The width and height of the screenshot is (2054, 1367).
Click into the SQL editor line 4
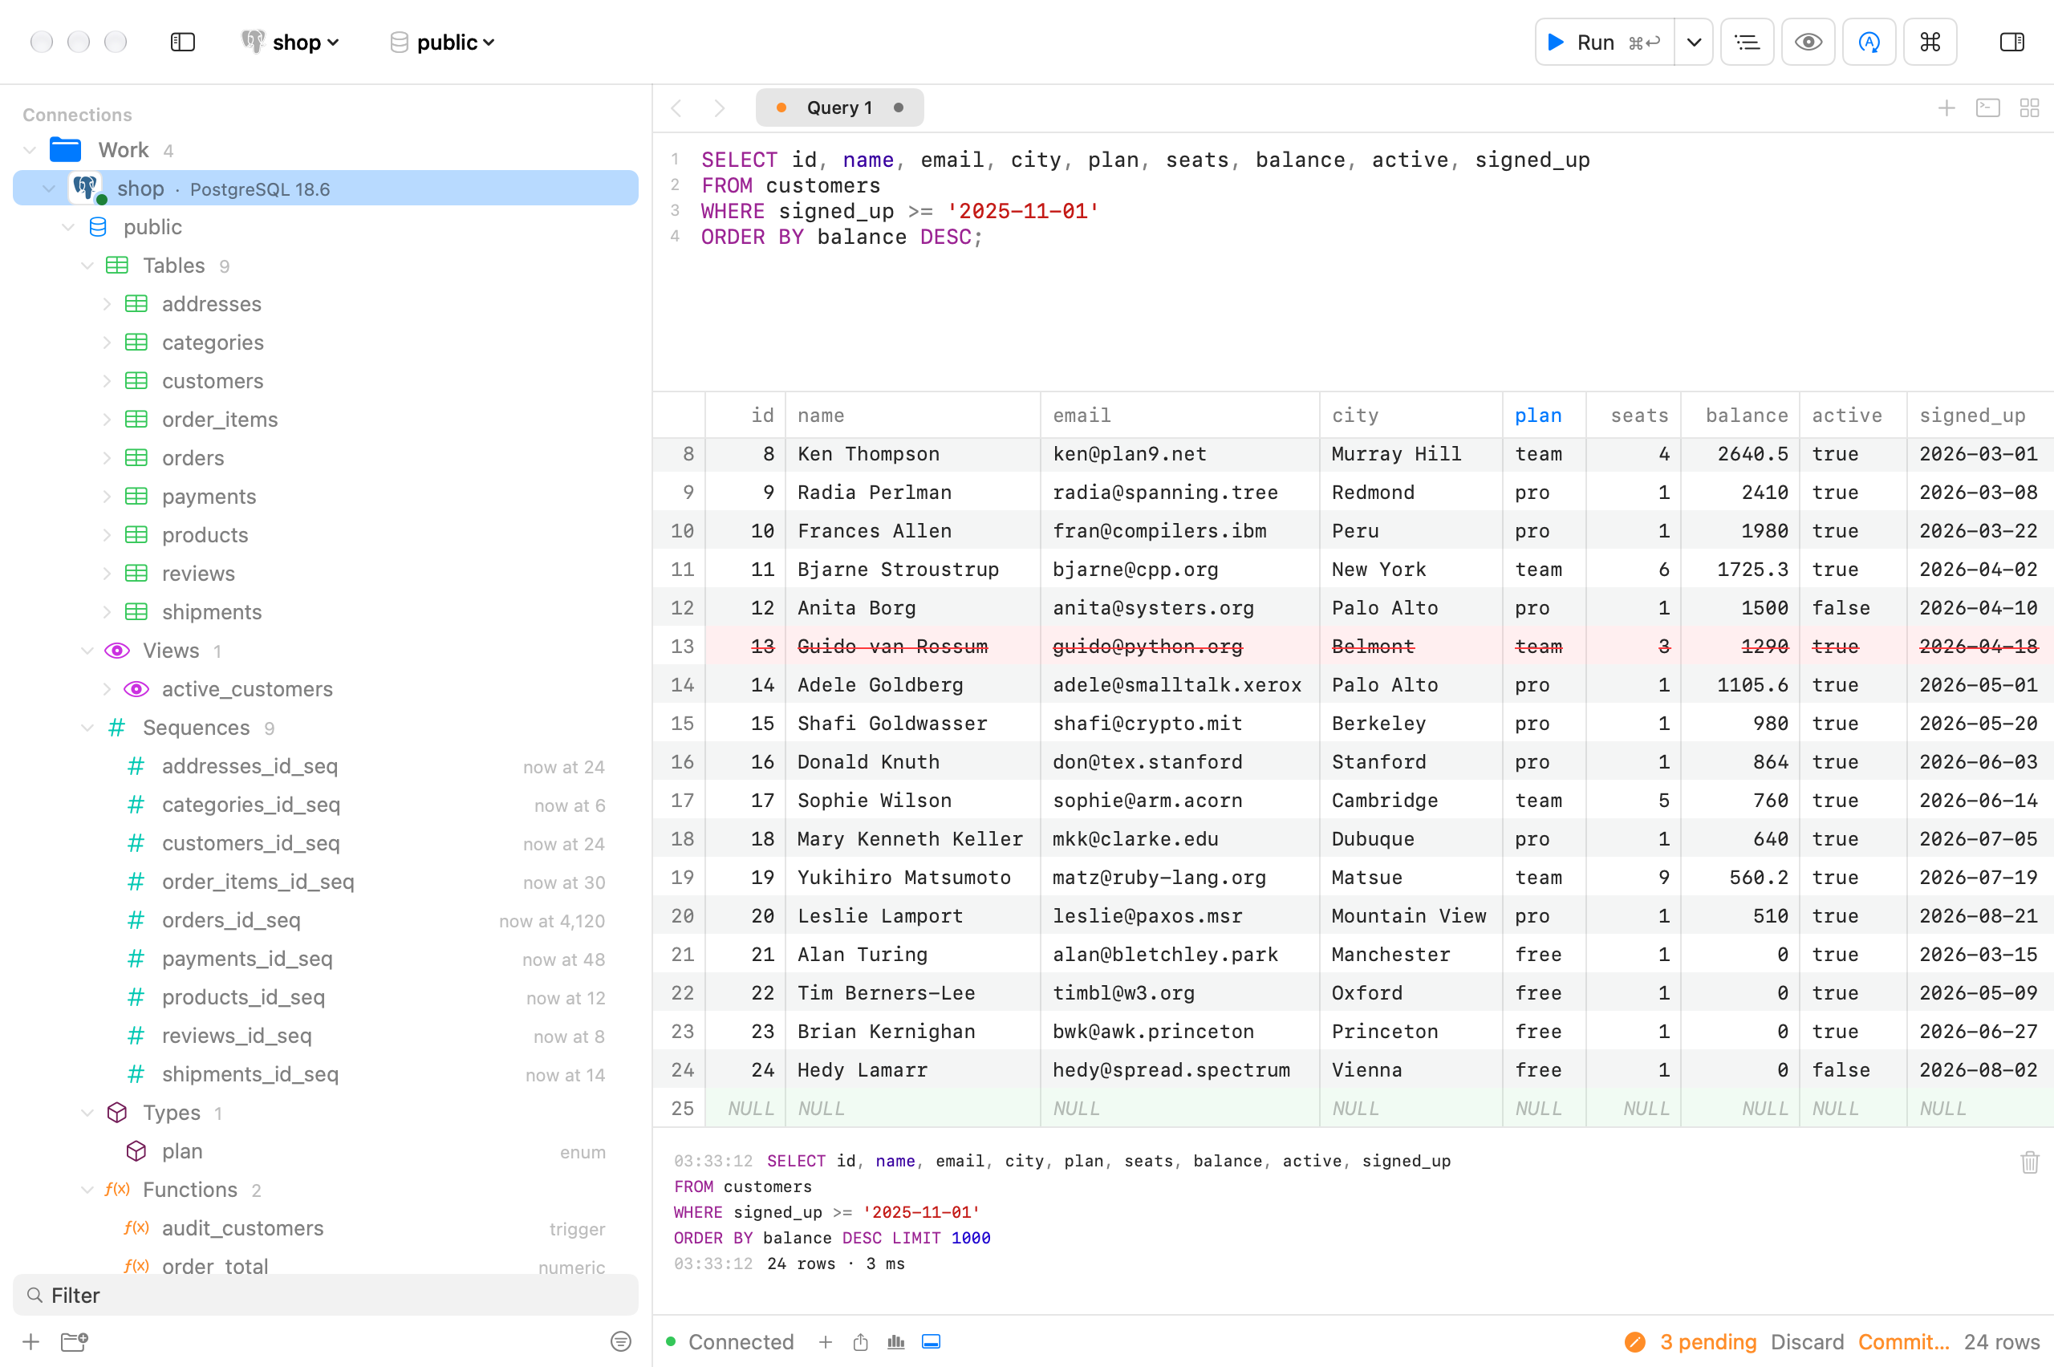[842, 237]
